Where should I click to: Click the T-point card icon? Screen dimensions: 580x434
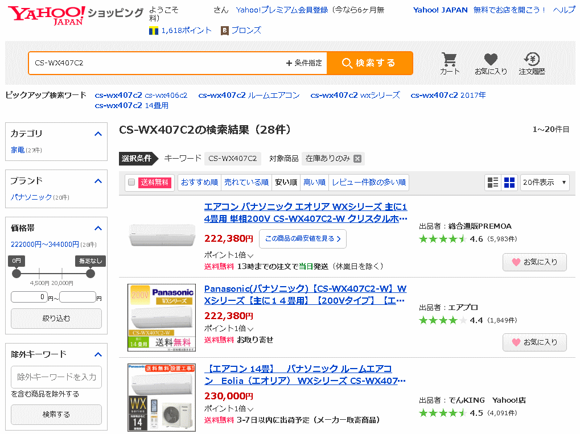pos(154,31)
